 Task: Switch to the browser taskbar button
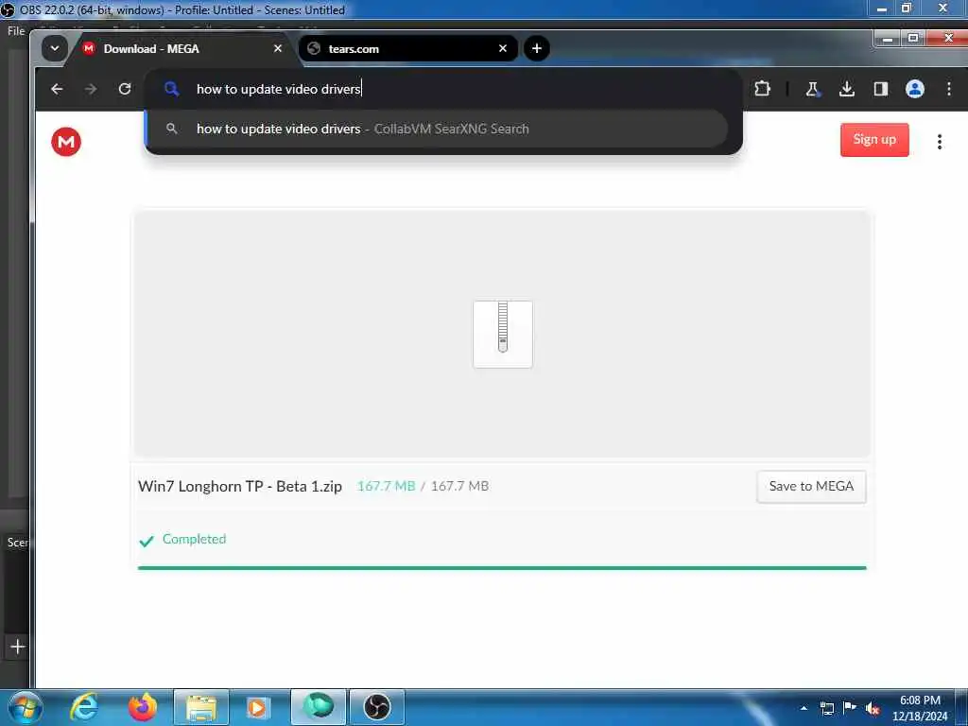pos(319,707)
